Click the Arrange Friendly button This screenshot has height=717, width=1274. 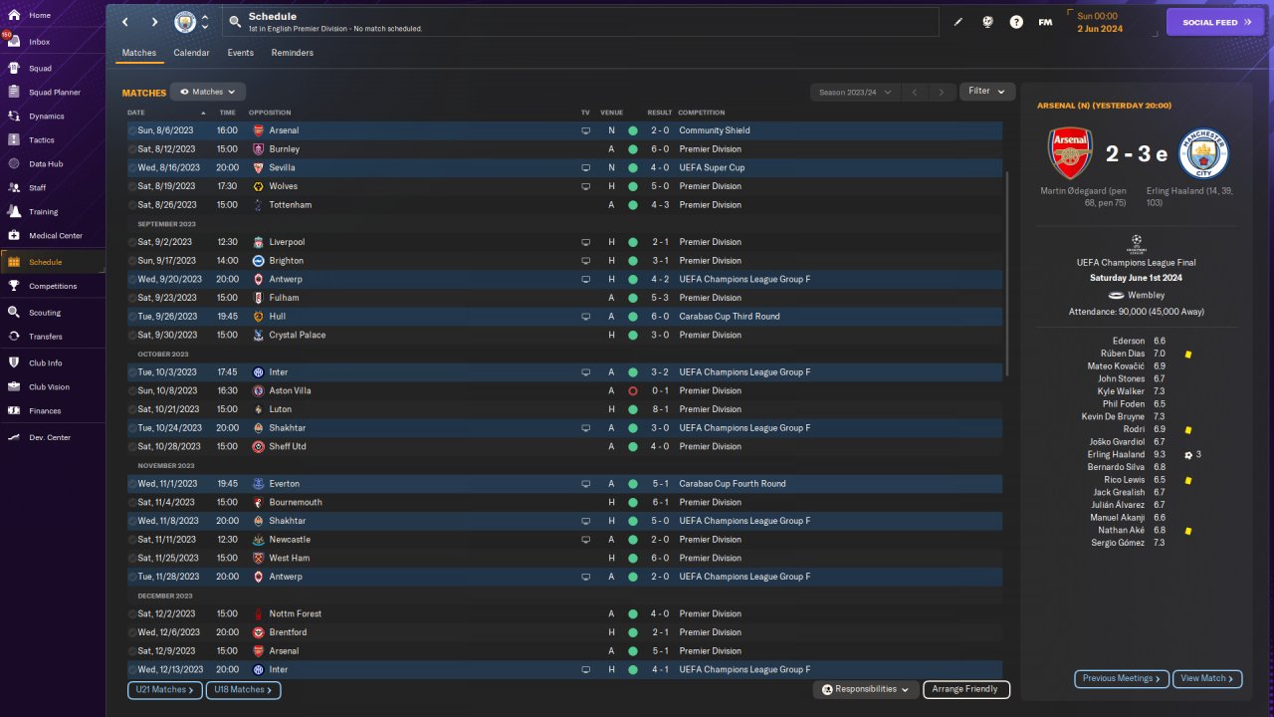click(x=966, y=689)
